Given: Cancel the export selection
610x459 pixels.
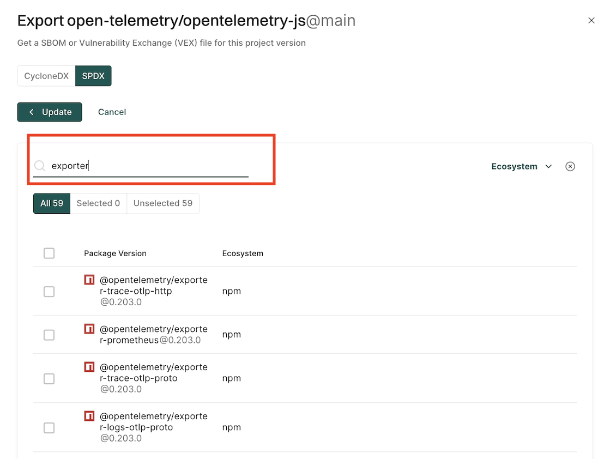Looking at the screenshot, I should point(112,112).
